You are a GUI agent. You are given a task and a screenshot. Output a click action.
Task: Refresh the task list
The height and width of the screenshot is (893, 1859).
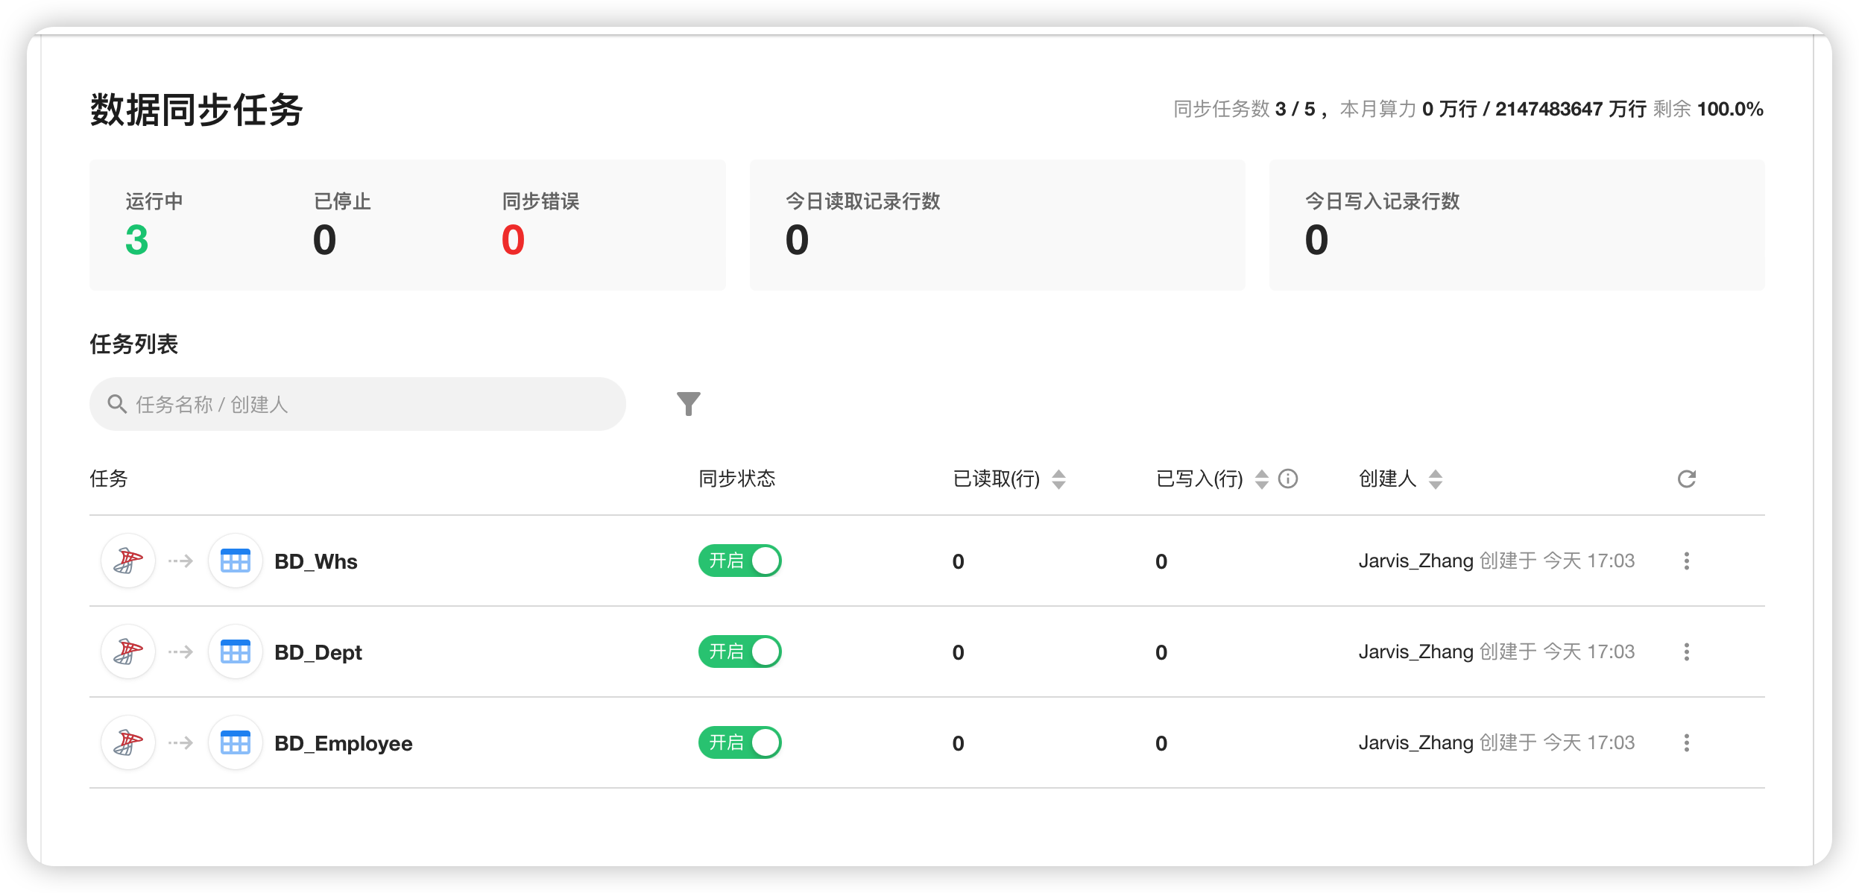click(1686, 479)
